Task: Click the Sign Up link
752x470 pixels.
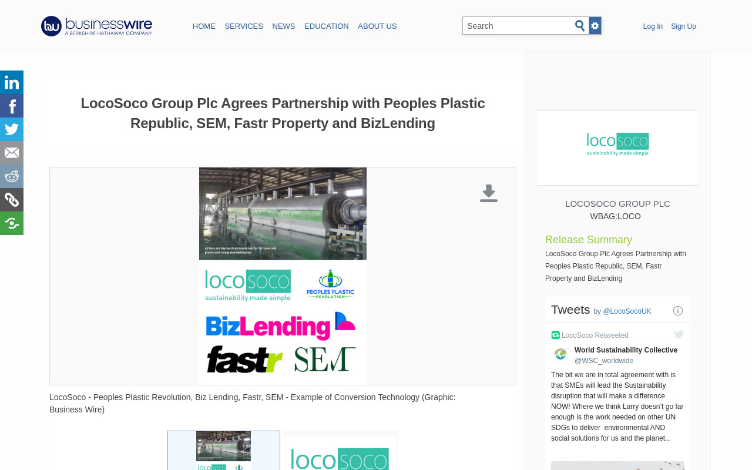Action: point(683,26)
